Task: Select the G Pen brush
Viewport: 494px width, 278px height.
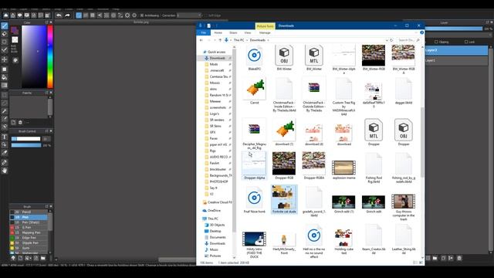Action: pos(29,228)
